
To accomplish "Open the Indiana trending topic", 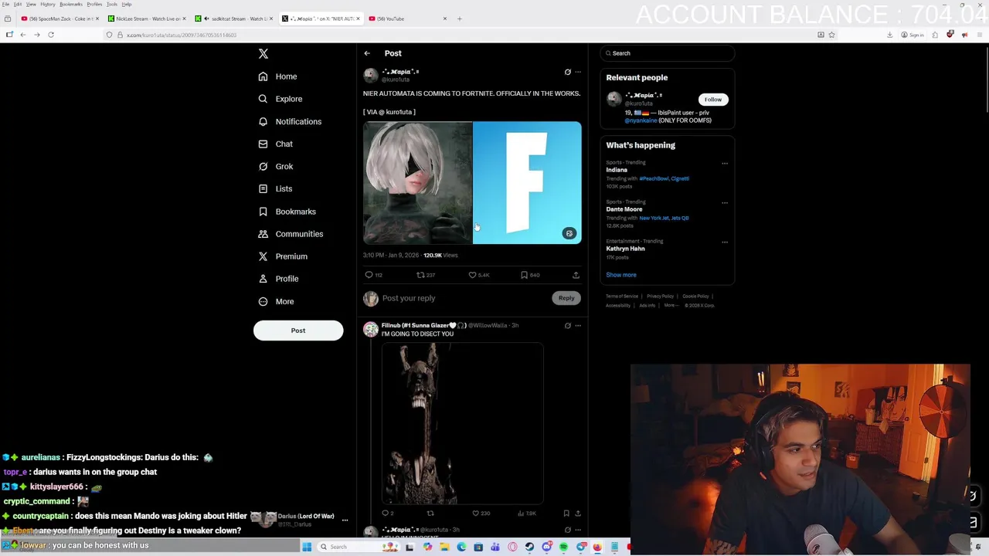I will click(x=617, y=170).
